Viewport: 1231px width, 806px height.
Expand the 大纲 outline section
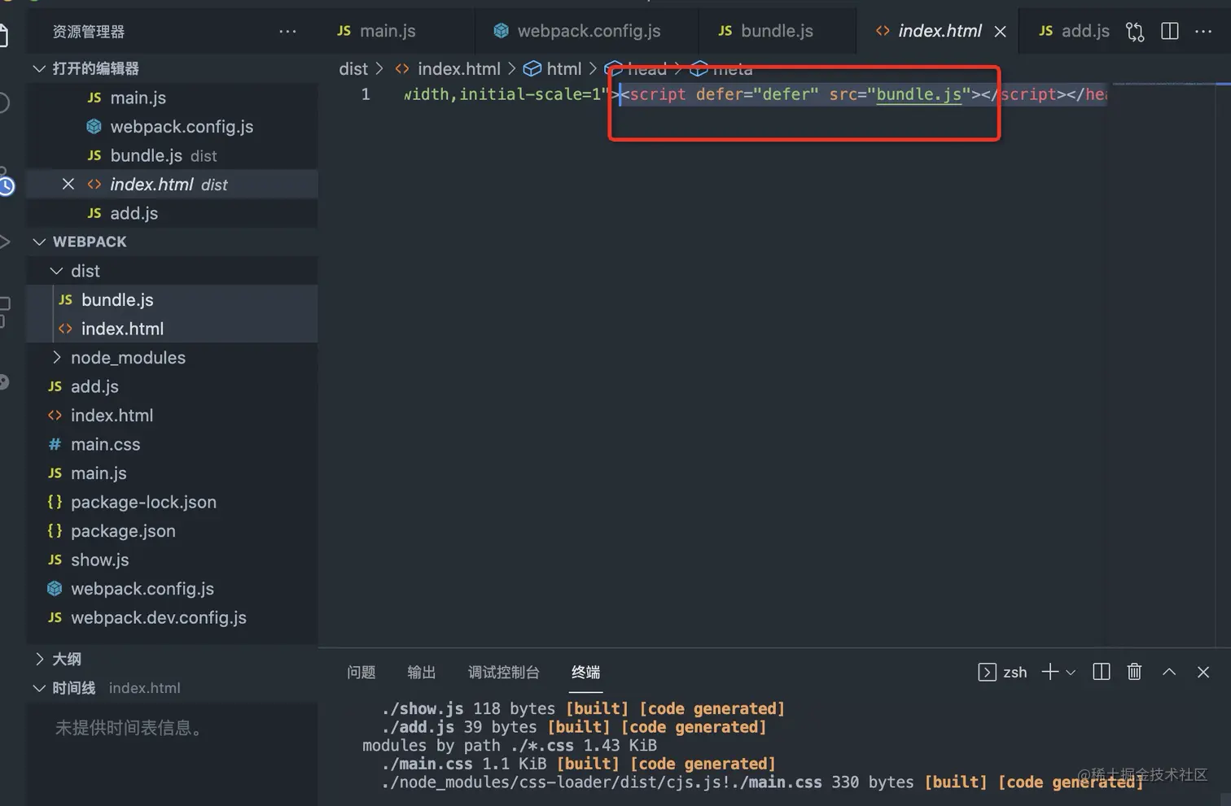tap(39, 659)
